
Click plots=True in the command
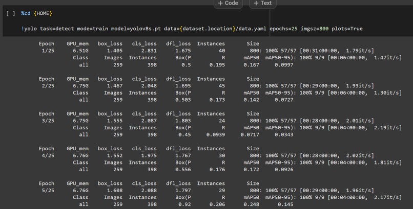point(347,29)
